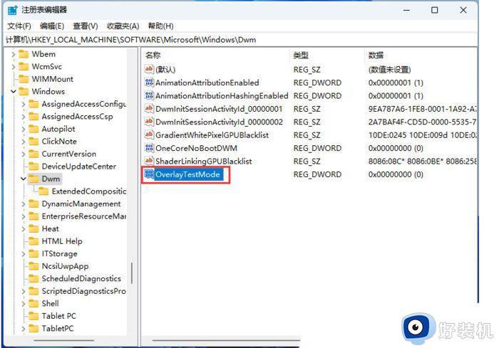Open the 编辑(E) menu
The width and height of the screenshot is (499, 348).
pos(52,26)
